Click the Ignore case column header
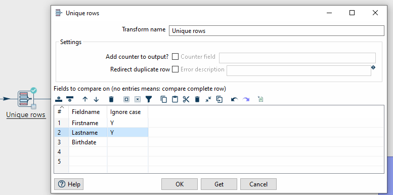The height and width of the screenshot is (195, 393). click(x=128, y=111)
